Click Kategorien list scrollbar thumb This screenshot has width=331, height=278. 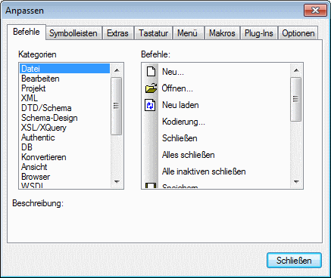click(x=117, y=106)
